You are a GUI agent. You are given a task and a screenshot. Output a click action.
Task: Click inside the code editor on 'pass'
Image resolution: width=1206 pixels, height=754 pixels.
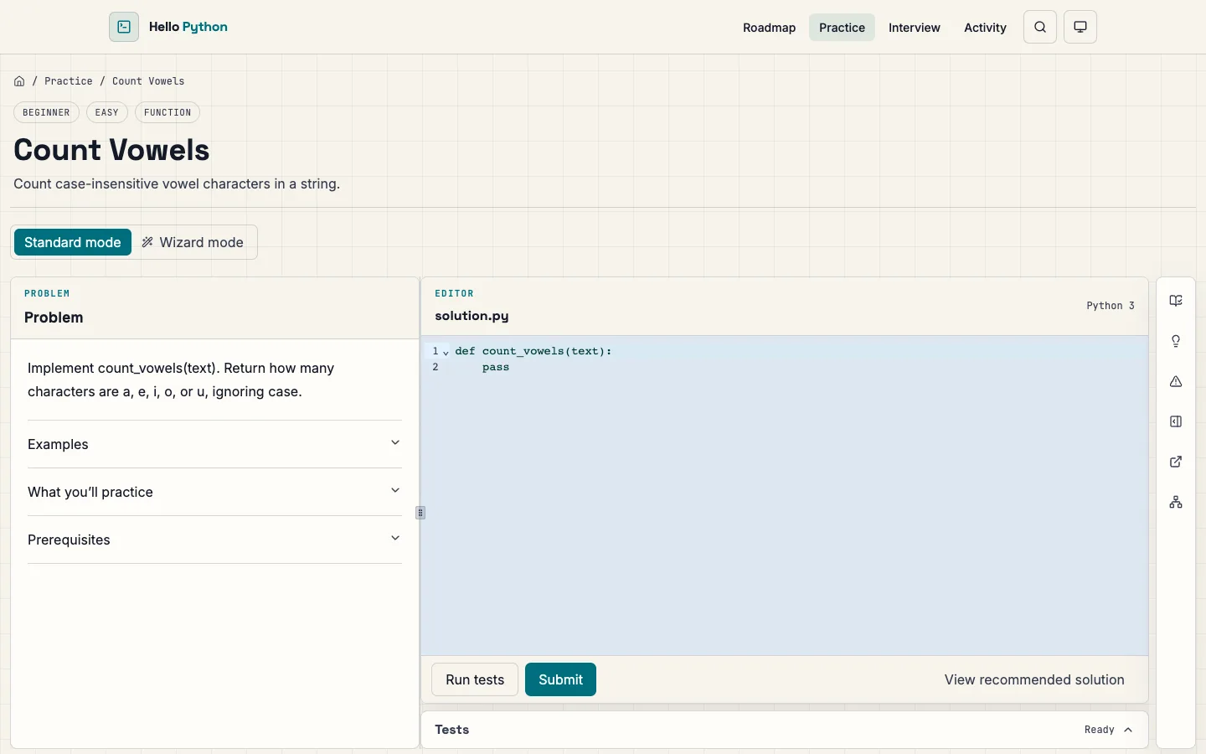point(496,367)
